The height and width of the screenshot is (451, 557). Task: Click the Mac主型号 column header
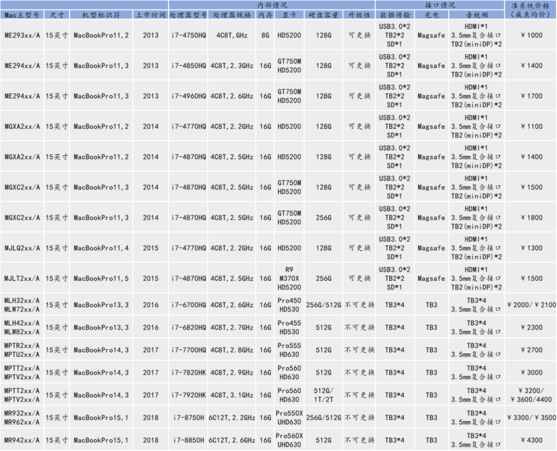point(22,15)
